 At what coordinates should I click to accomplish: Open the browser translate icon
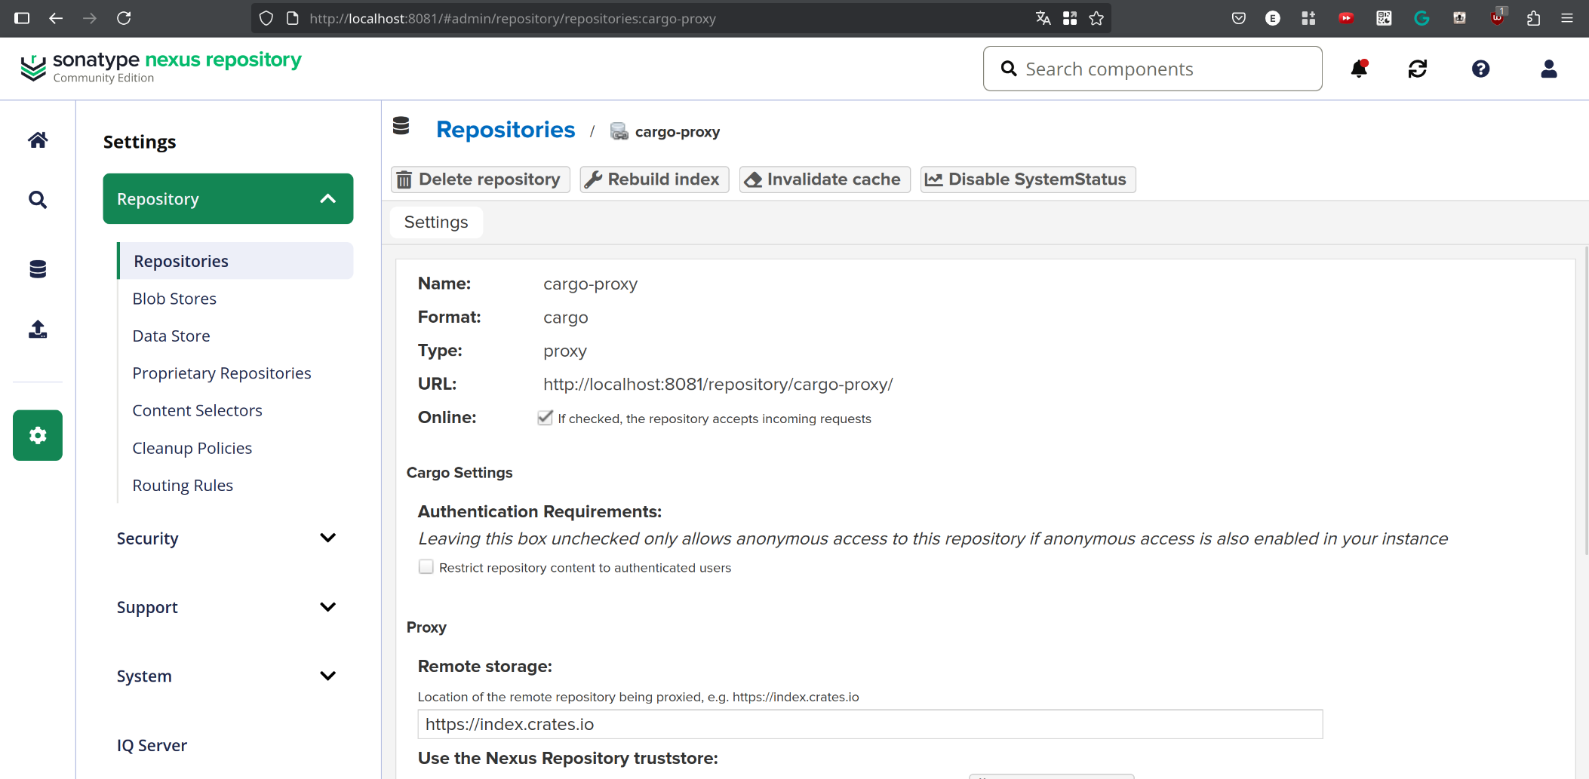tap(1043, 18)
